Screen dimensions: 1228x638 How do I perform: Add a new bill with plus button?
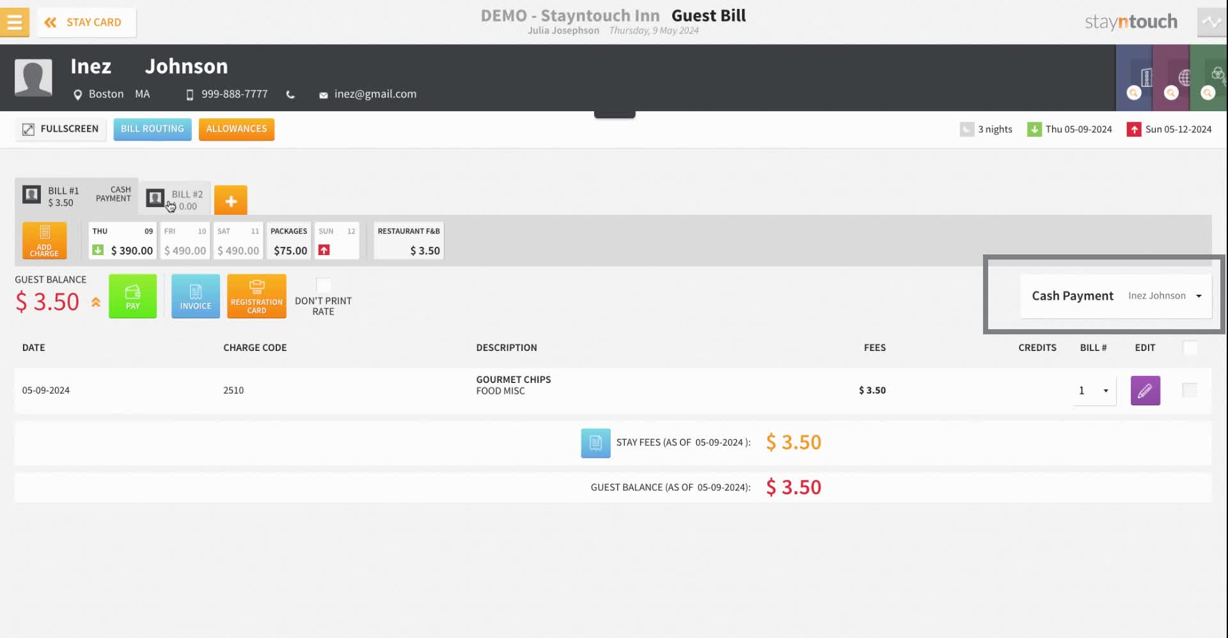tap(231, 200)
